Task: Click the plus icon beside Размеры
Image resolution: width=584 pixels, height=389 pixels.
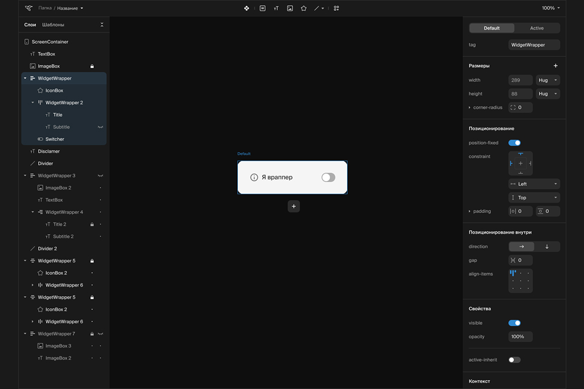Action: [555, 66]
